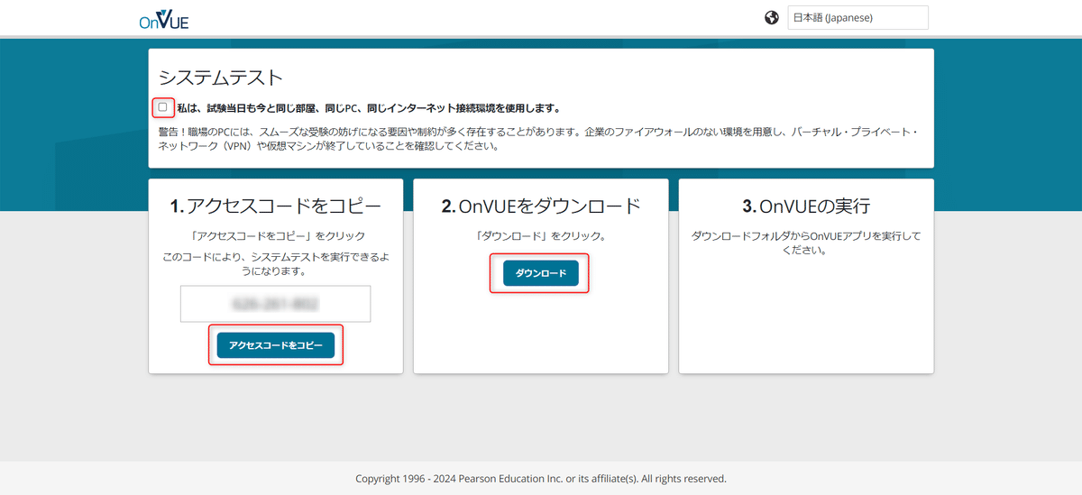This screenshot has height=495, width=1082.
Task: Click the globe language icon
Action: click(772, 17)
